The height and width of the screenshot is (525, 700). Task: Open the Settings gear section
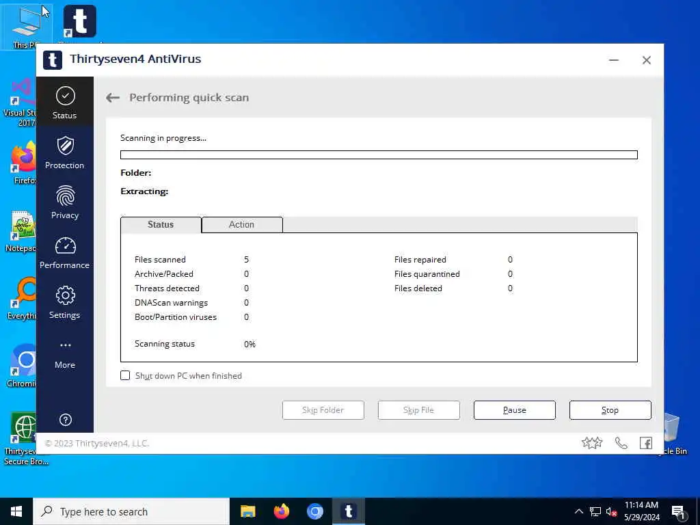65,302
